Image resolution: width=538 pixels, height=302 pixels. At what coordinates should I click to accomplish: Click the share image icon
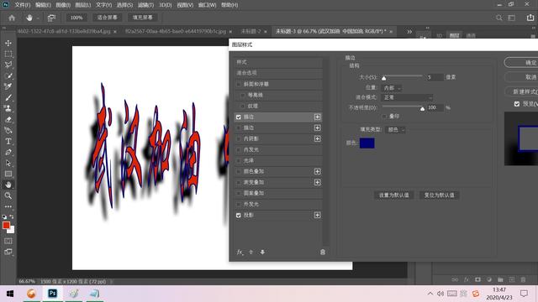click(x=530, y=18)
